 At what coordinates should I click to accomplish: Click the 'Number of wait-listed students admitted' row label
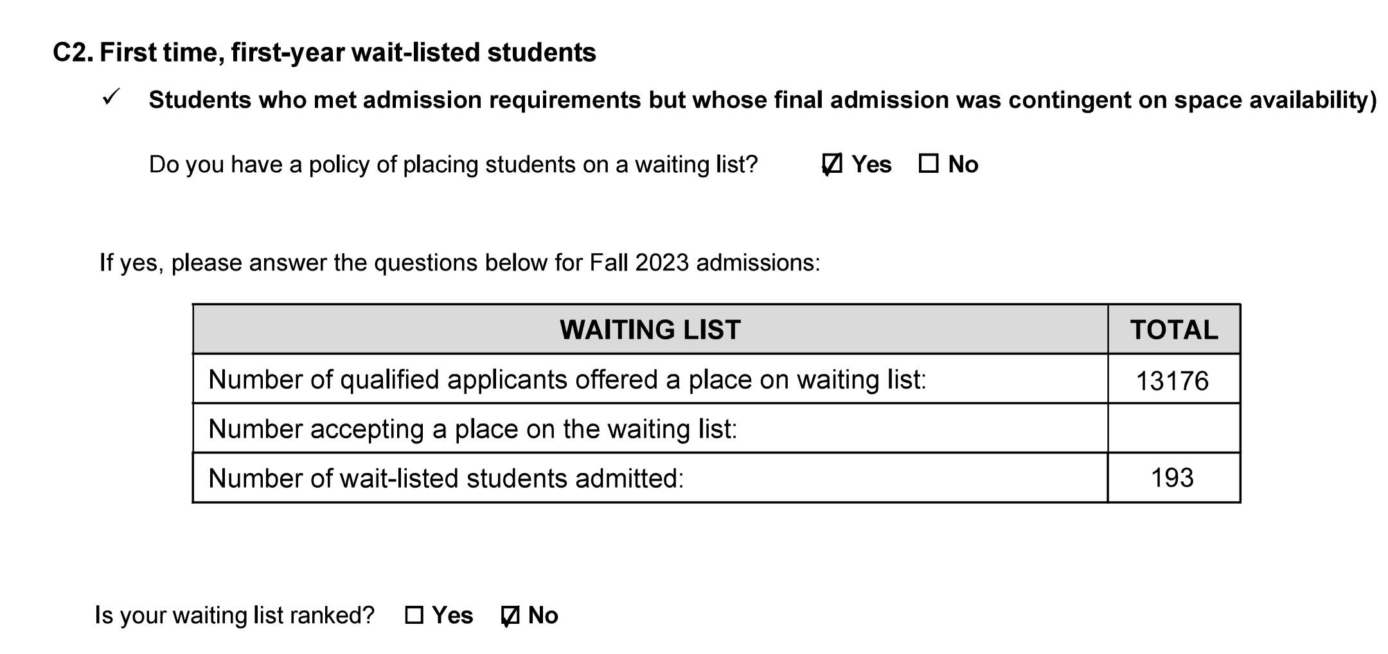point(446,478)
